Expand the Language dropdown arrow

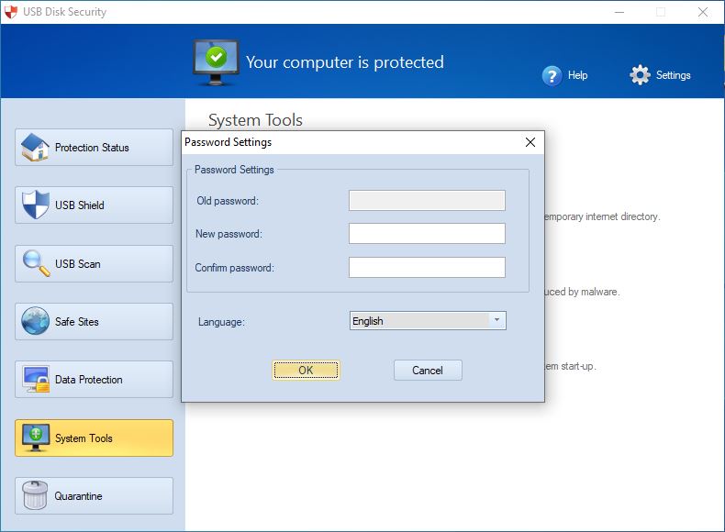(496, 320)
